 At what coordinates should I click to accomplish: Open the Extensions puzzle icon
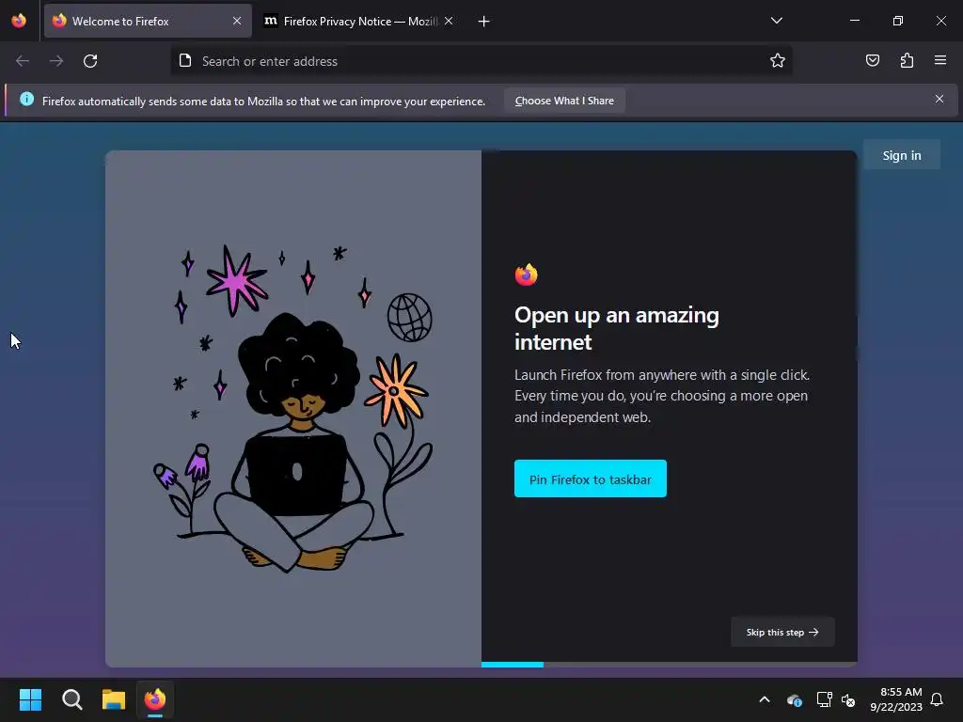pyautogui.click(x=907, y=60)
